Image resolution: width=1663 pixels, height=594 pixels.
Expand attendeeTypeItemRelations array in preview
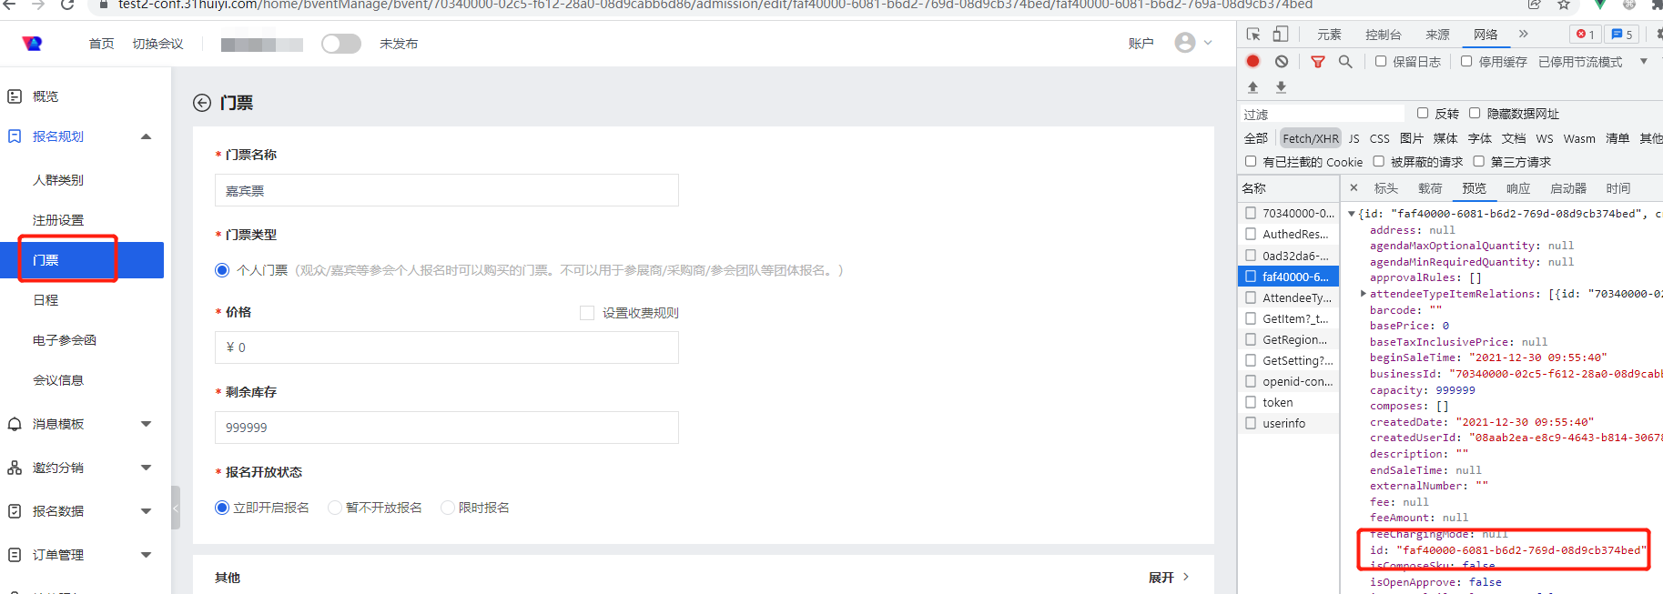click(x=1363, y=294)
